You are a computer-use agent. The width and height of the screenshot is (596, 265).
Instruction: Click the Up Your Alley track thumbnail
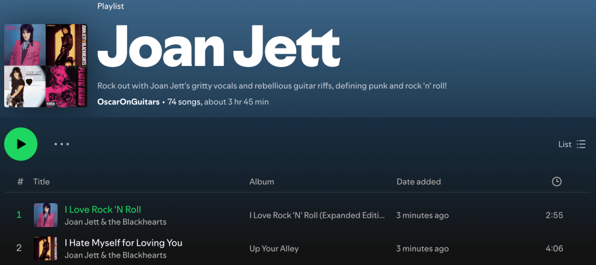(x=45, y=248)
